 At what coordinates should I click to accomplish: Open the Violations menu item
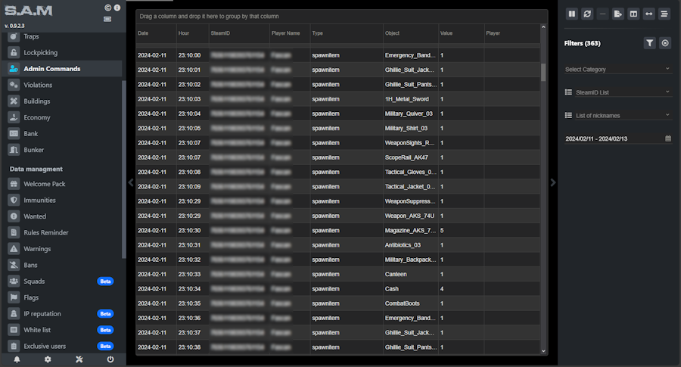tap(38, 85)
